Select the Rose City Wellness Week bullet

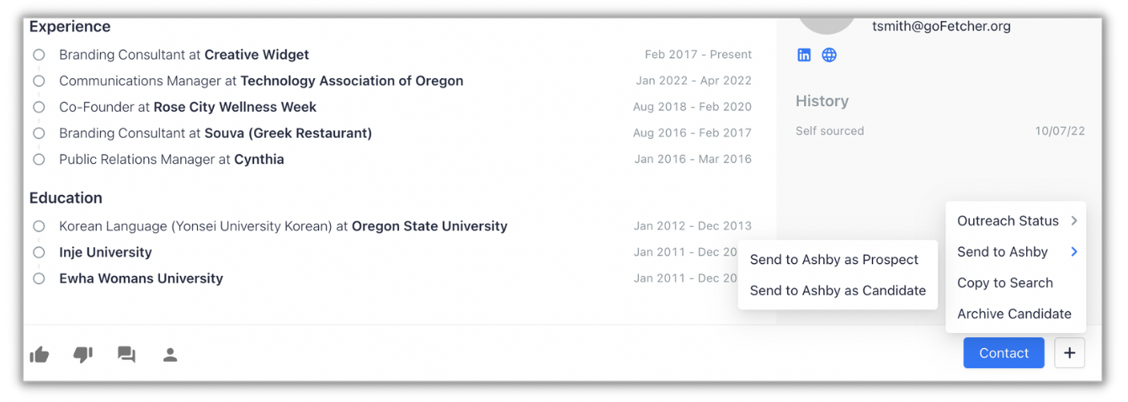point(39,107)
